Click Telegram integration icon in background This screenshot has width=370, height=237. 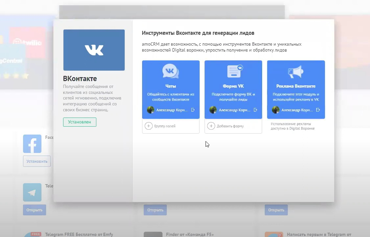[x=32, y=192]
